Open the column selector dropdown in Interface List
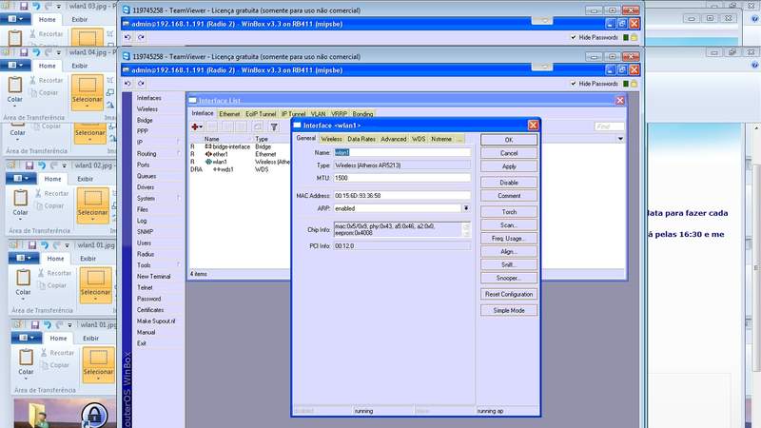Image resolution: width=761 pixels, height=428 pixels. (620, 139)
